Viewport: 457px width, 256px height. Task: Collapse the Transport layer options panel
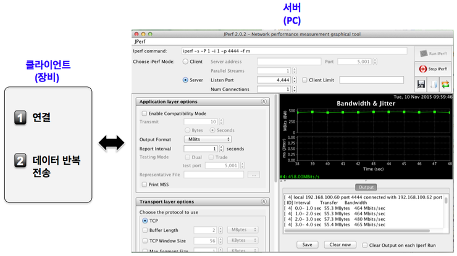click(264, 202)
